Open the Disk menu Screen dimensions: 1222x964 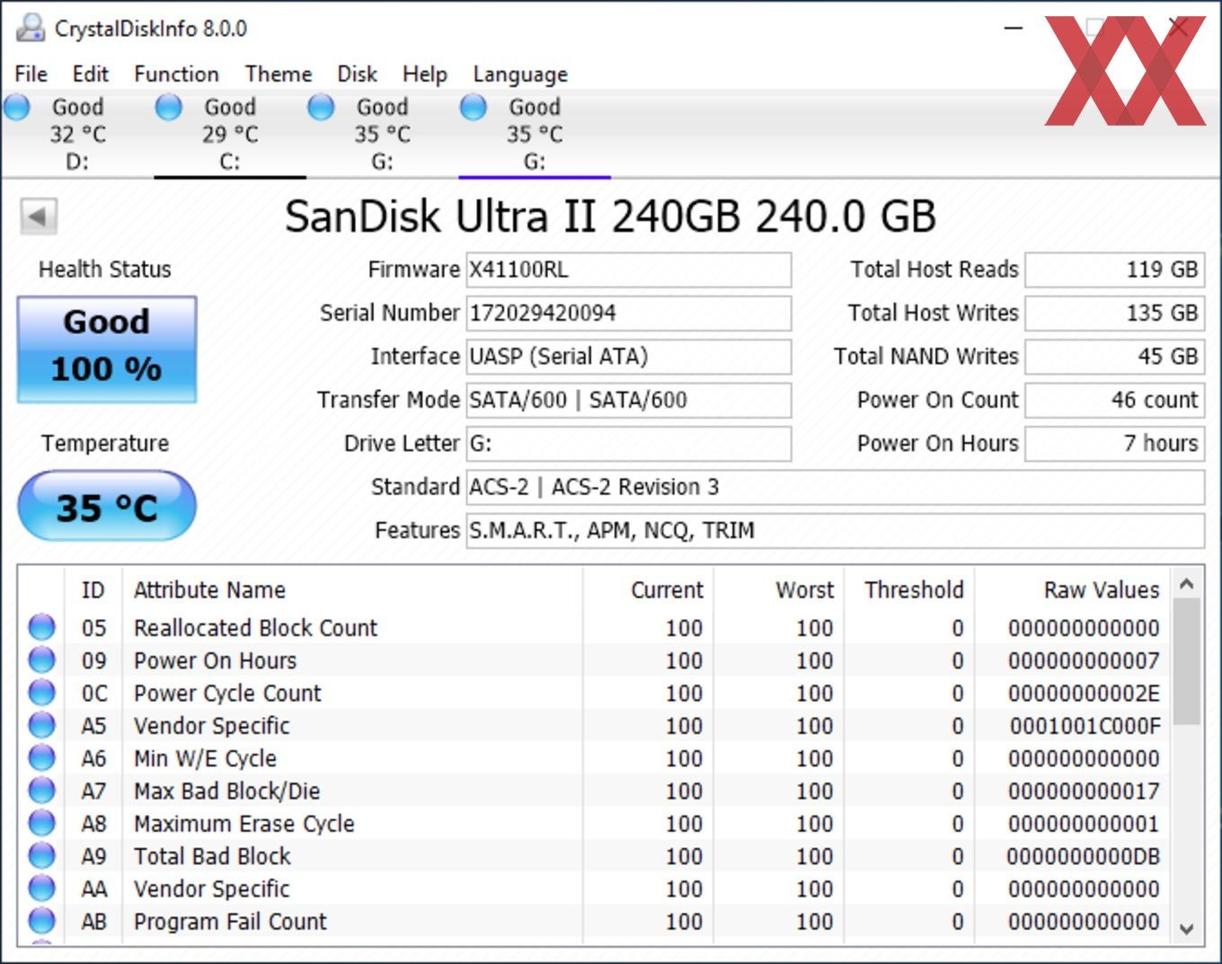tap(357, 74)
